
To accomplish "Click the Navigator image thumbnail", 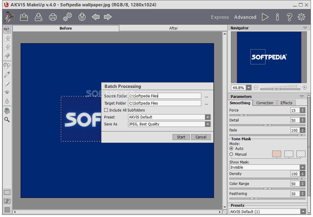I will (269, 57).
